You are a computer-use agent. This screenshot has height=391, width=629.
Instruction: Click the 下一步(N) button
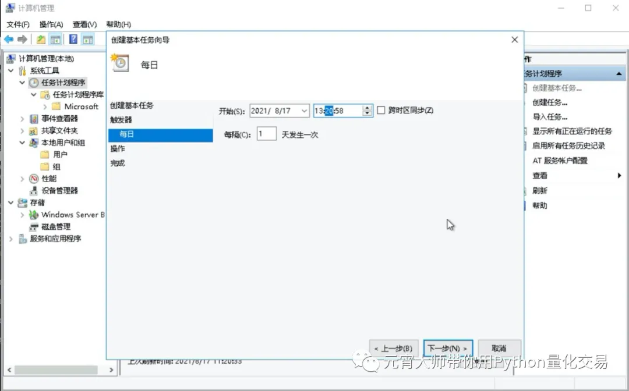[x=448, y=349]
